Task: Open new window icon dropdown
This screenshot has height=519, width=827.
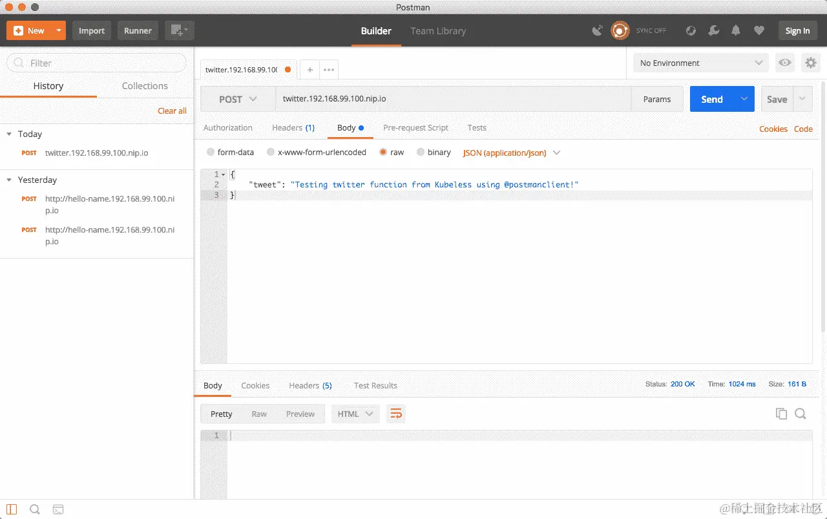Action: 179,30
